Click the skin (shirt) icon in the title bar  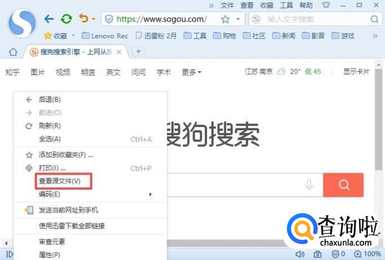[326, 5]
